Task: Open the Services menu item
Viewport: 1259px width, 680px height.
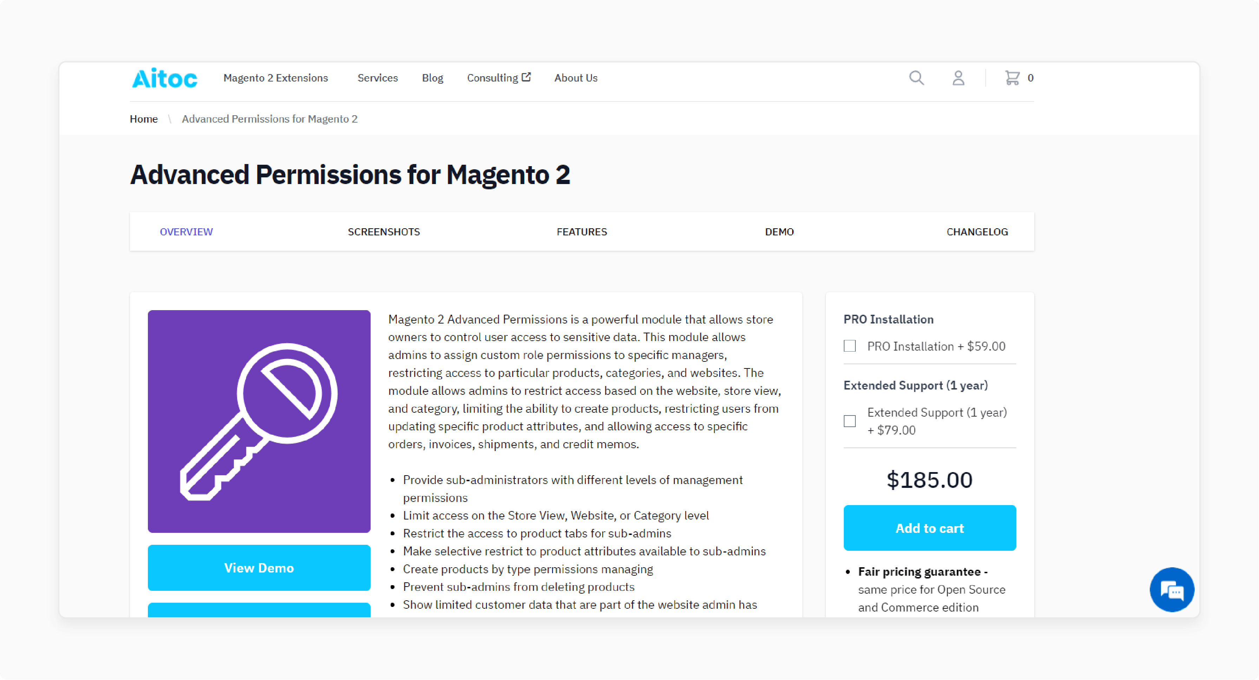Action: (377, 78)
